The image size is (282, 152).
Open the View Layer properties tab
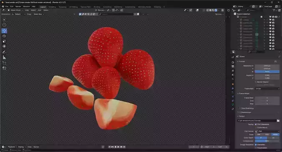coord(233,71)
